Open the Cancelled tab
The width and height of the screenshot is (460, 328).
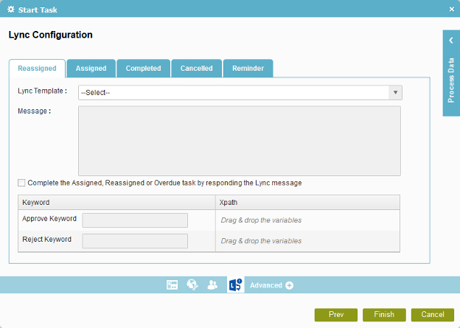(x=196, y=69)
